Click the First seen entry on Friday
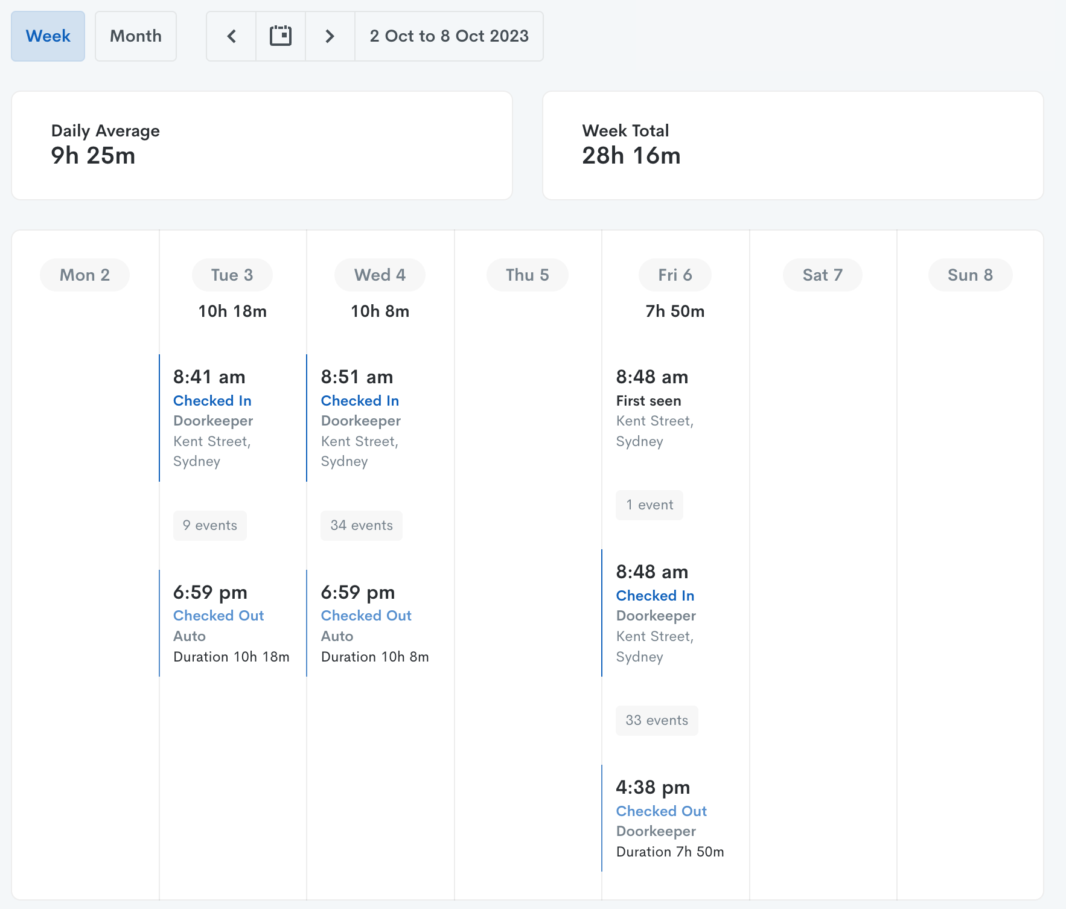1066x909 pixels. pyautogui.click(x=648, y=401)
